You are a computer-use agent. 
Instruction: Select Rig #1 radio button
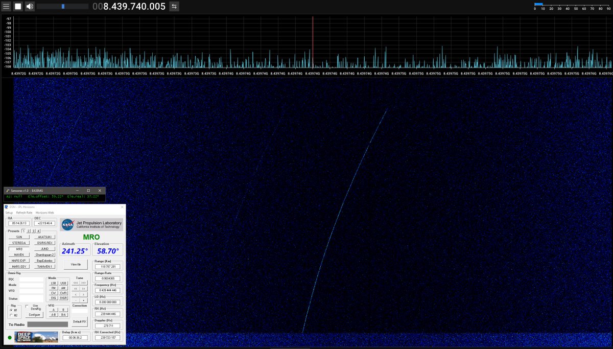[x=10, y=310]
